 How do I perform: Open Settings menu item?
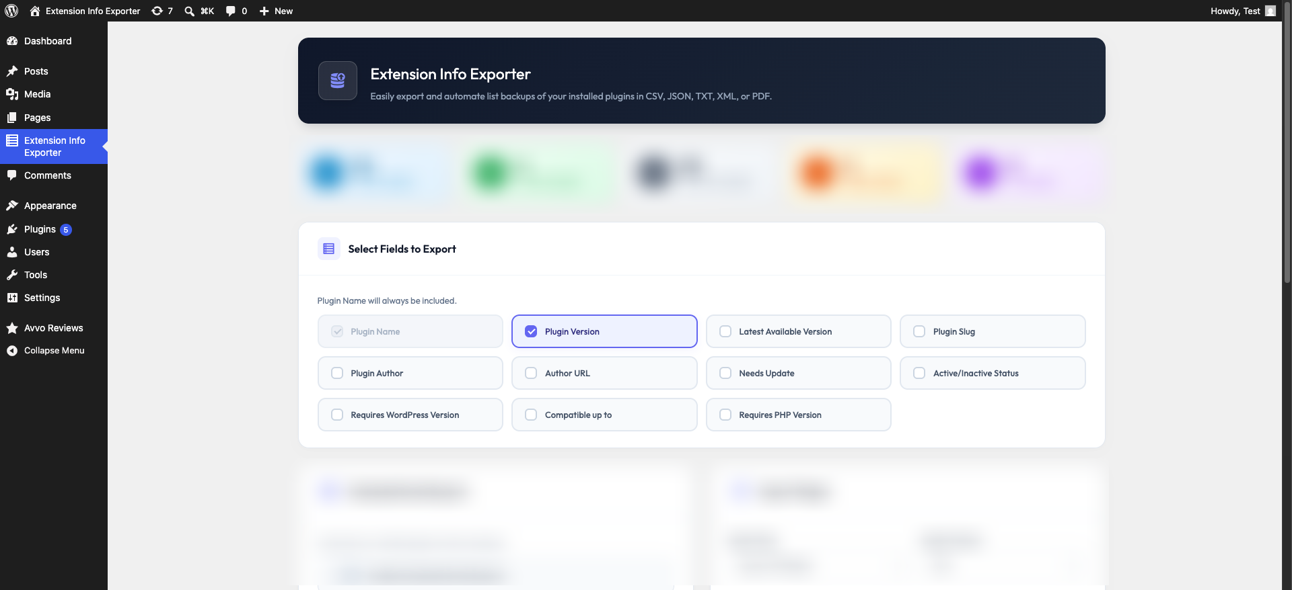coord(42,298)
